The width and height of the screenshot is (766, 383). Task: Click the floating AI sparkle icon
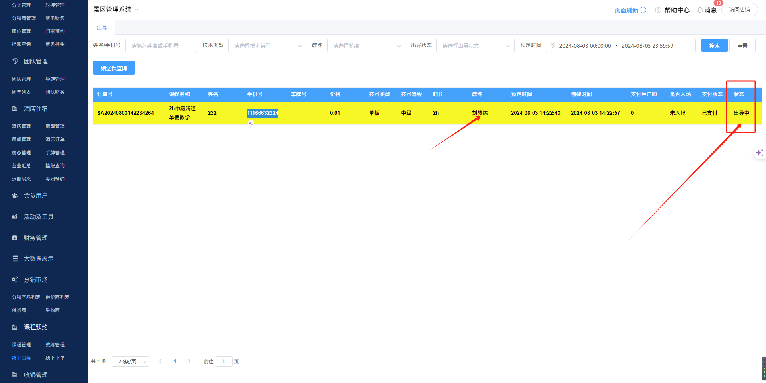tap(760, 153)
